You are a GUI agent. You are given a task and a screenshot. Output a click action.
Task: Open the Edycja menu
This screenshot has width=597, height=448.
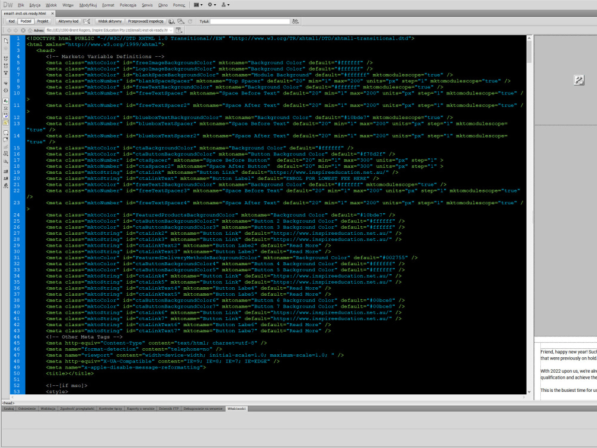coord(35,5)
